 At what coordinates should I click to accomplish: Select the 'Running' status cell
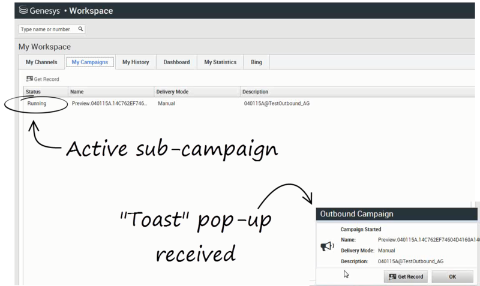coord(37,103)
